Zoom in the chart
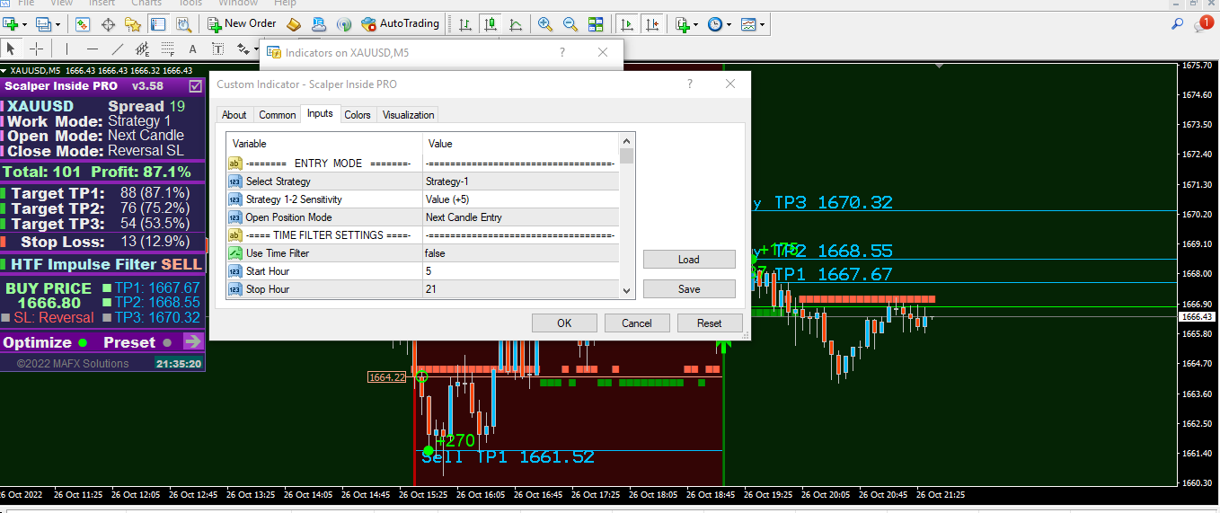1220x513 pixels. pos(545,24)
